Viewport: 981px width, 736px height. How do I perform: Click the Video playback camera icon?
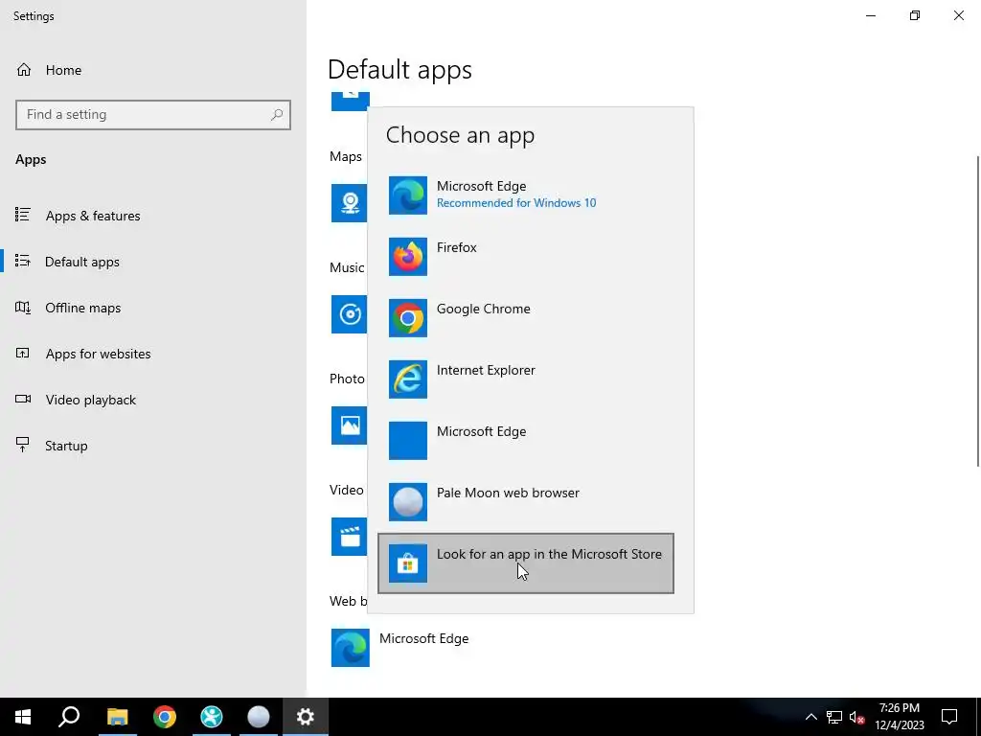pos(23,399)
